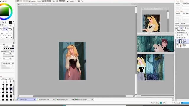189x106 pixels.
Task: Open the Simple Circle brush shape options
Action: 8,63
